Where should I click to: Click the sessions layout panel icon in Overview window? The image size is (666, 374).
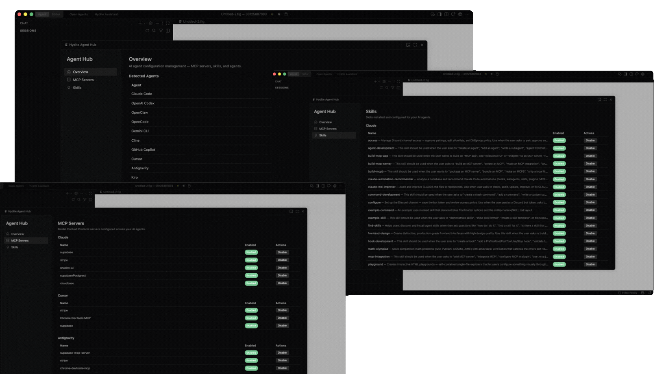click(168, 30)
